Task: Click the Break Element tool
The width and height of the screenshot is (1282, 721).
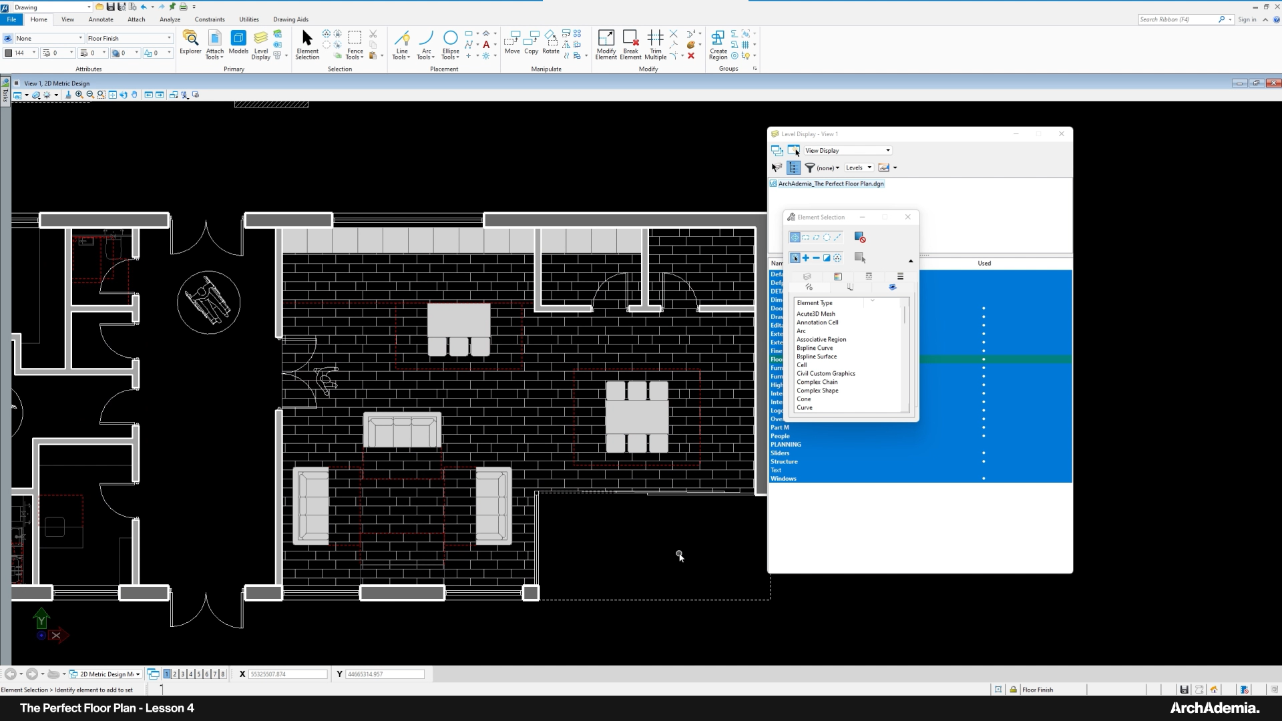Action: point(630,43)
